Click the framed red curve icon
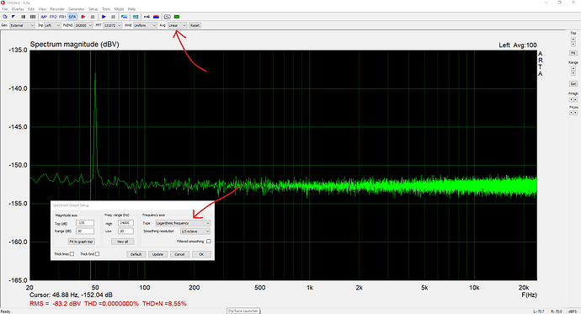 167,17
